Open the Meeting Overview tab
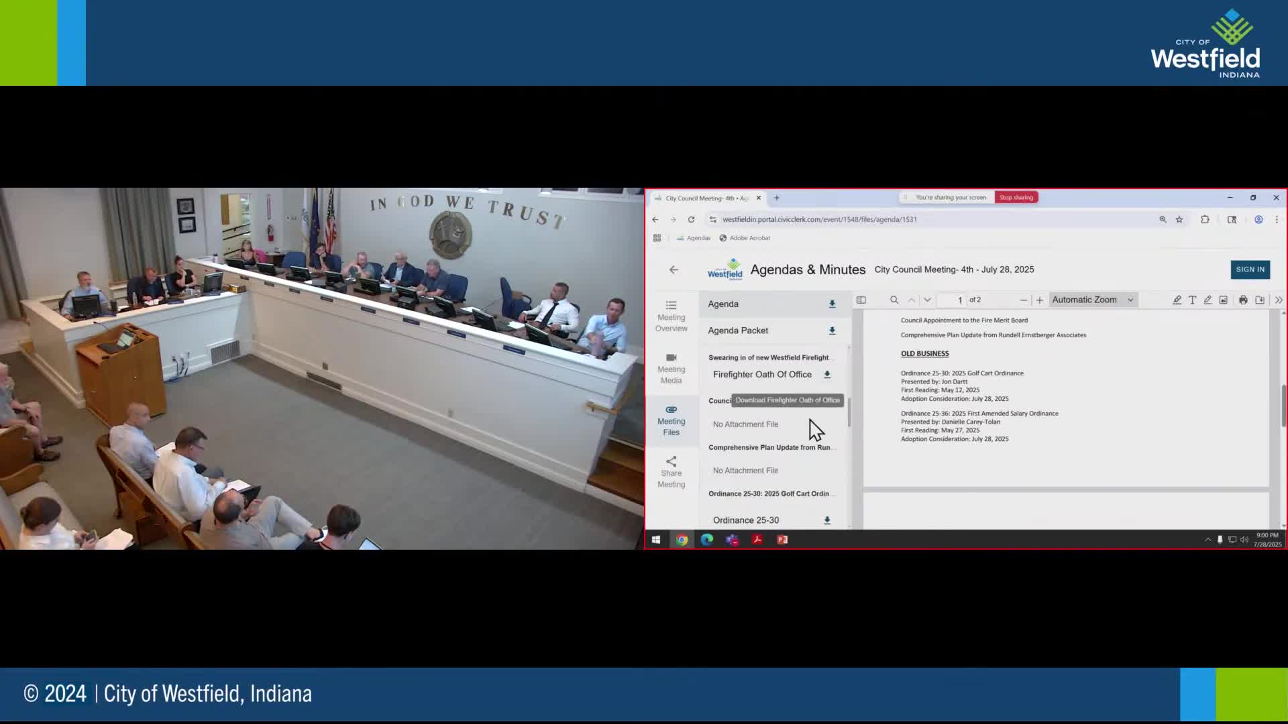This screenshot has width=1288, height=724. pyautogui.click(x=671, y=316)
